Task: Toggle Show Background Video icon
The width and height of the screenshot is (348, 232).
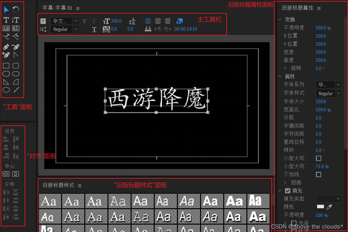Action: (179, 21)
